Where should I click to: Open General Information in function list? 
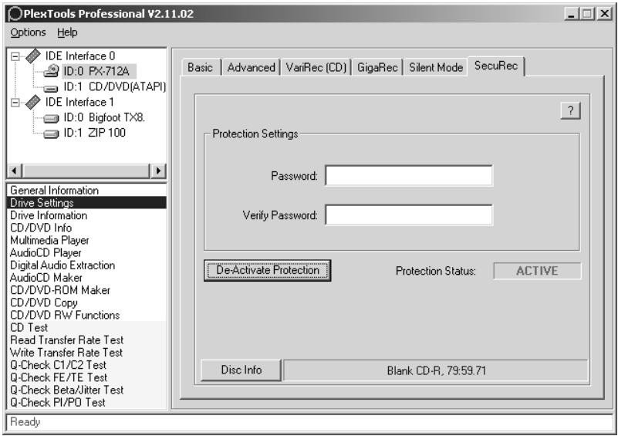(x=86, y=191)
